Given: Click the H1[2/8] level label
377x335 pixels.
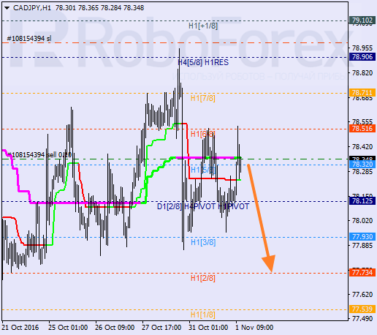Looking at the screenshot, I should coord(203,278).
